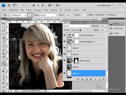Select the Dodge tool
The width and height of the screenshot is (126, 95).
click(4, 72)
